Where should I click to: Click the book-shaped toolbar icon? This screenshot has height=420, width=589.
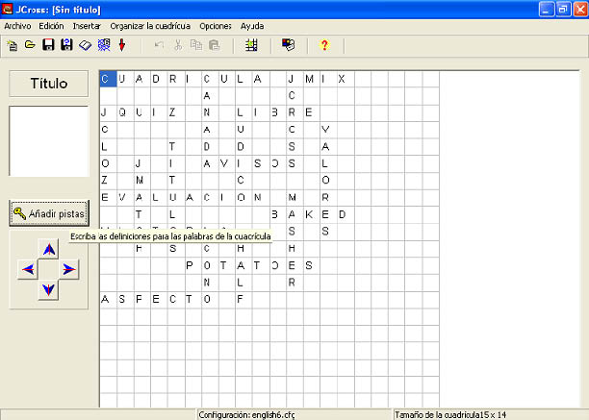tap(86, 45)
